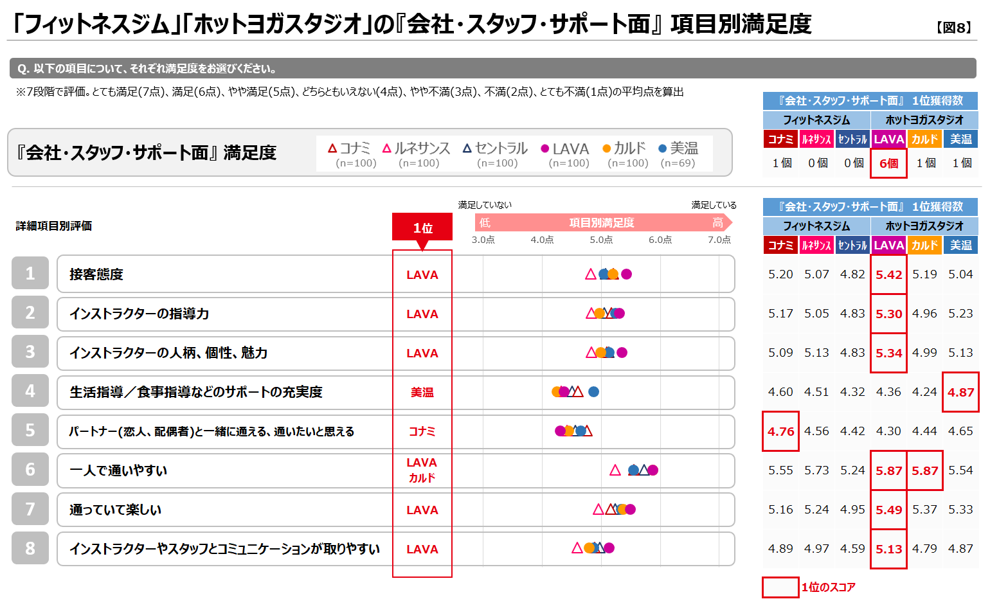990x608 pixels.
Task: Select the gray number 3 badge
Action: pos(30,352)
